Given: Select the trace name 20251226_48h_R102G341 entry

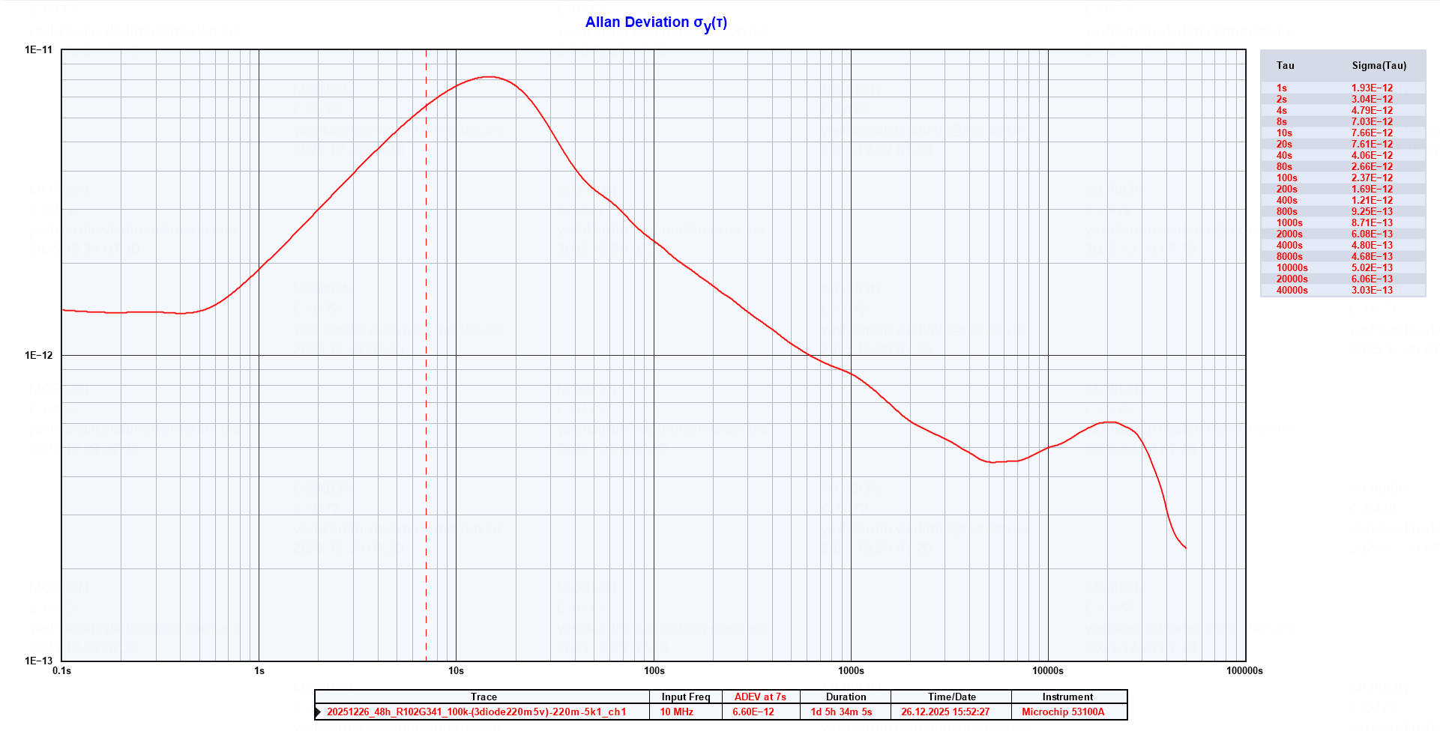Looking at the screenshot, I should pyautogui.click(x=476, y=712).
